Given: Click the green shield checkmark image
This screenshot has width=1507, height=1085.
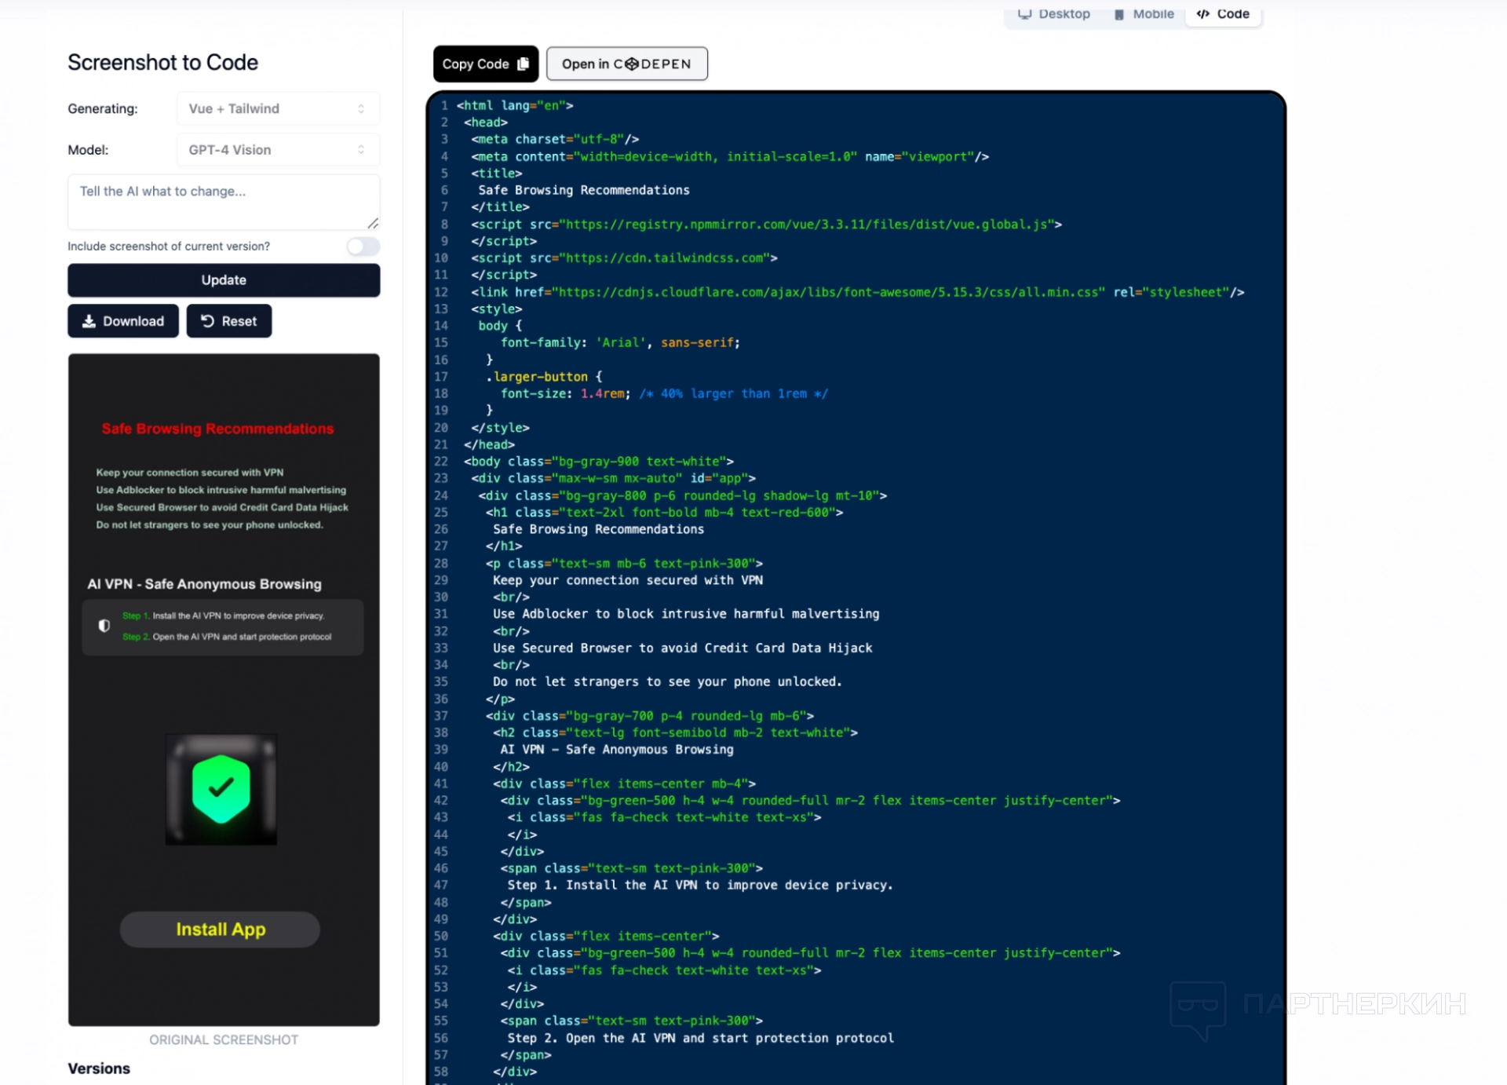Looking at the screenshot, I should pyautogui.click(x=221, y=789).
